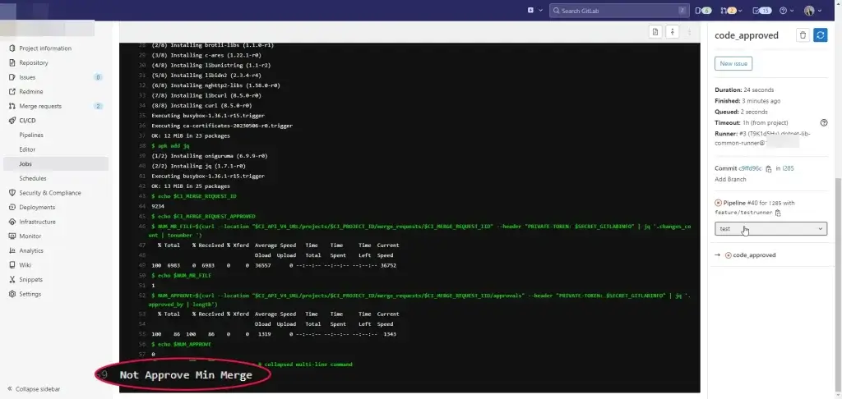The height and width of the screenshot is (399, 842).
Task: Open the to-do list icon with 15
Action: click(765, 11)
